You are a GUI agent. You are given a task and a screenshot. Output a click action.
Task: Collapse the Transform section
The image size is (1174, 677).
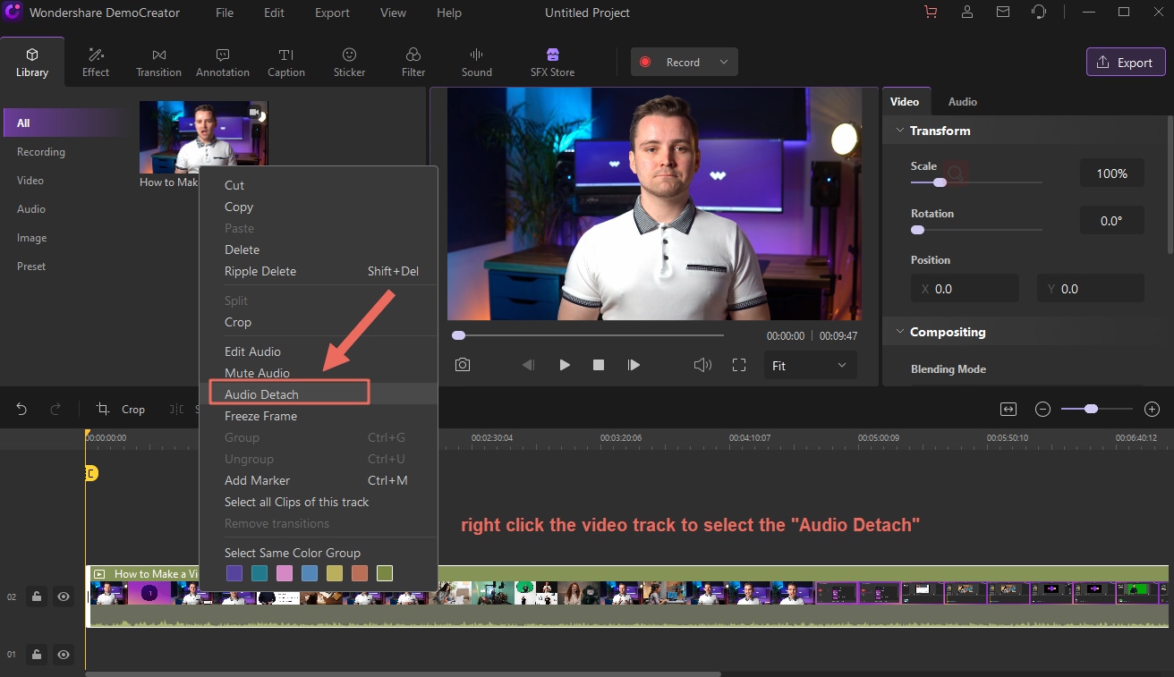898,131
